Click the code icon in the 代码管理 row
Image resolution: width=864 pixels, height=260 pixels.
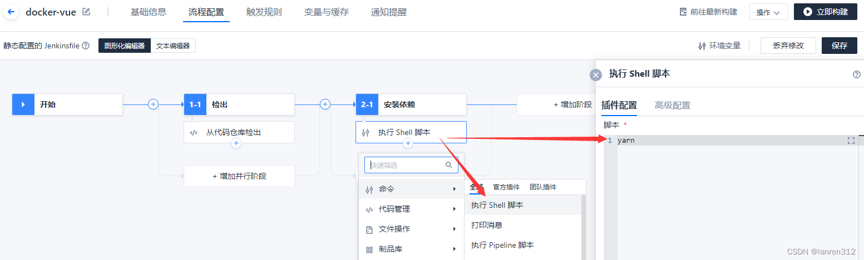coord(369,209)
